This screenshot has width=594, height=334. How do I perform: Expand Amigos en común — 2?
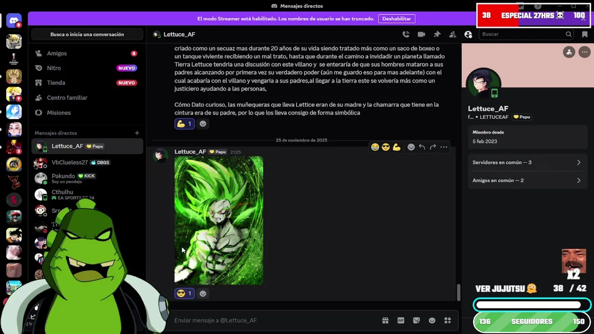[x=527, y=180]
